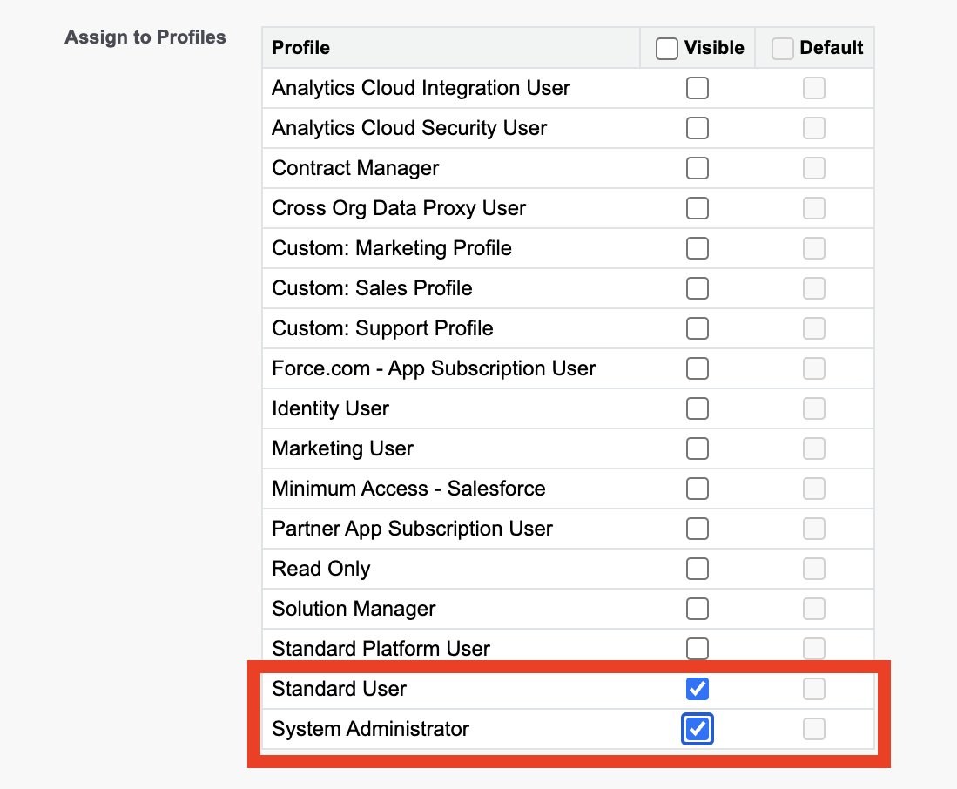Uncheck Visible for Standard User
Screen dimensions: 957x789
698,689
